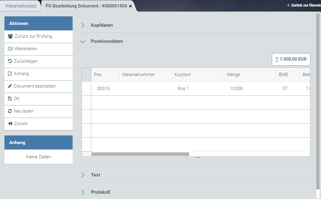The height and width of the screenshot is (199, 321).
Task: Click the Zurück zur Übersicht link
Action: (302, 5)
